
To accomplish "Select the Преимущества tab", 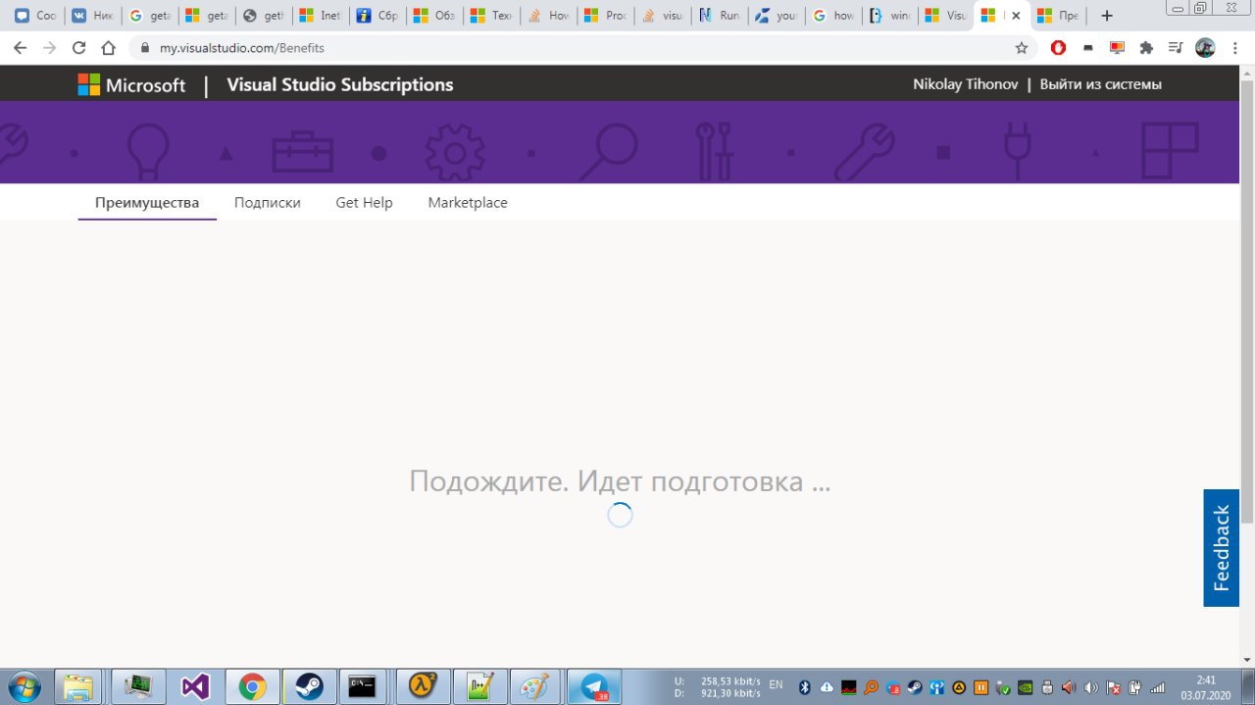I will (x=147, y=203).
